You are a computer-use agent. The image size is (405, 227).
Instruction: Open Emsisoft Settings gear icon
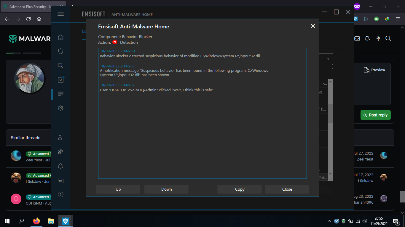tap(60, 108)
